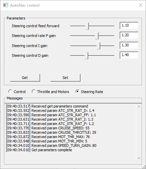Focus the feed forward value field 1.10

coord(129,26)
